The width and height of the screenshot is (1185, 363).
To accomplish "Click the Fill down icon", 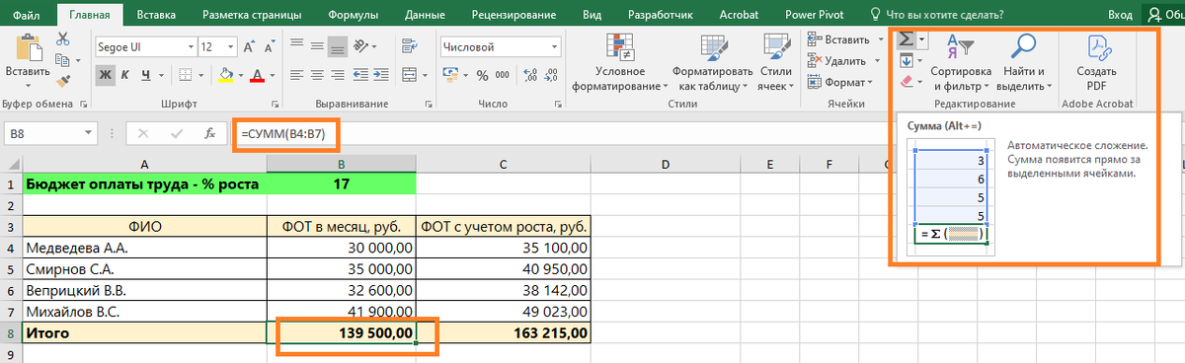I will coord(906,60).
